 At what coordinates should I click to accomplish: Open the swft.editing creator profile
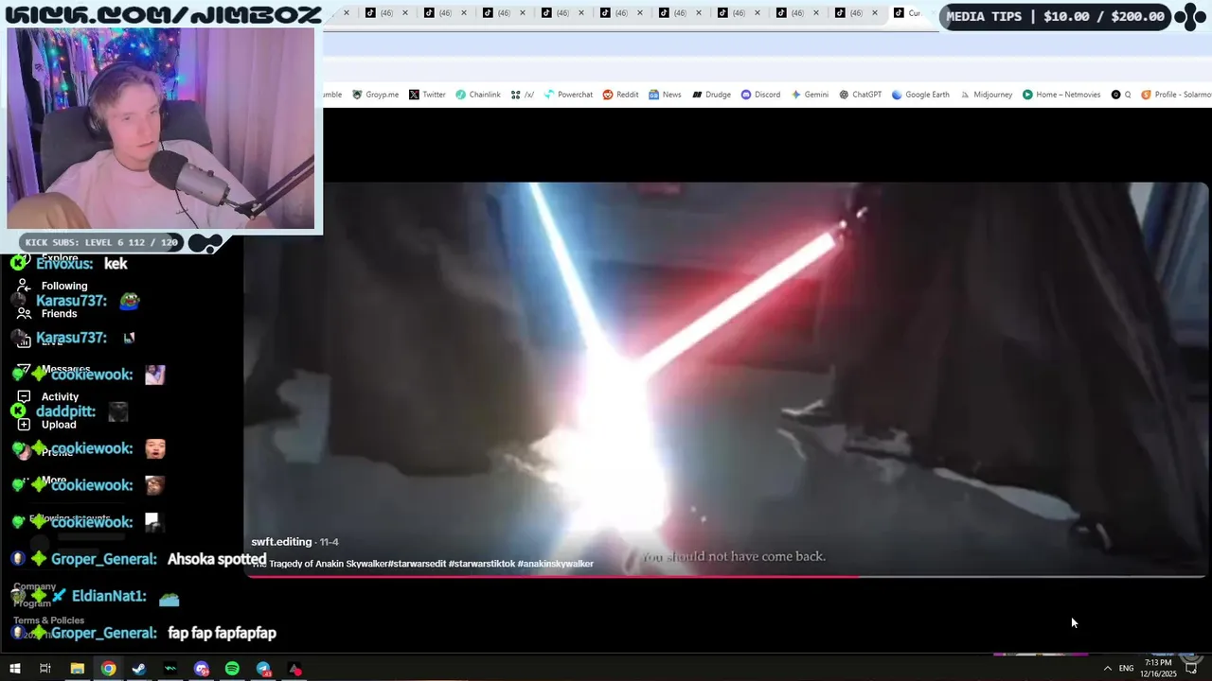coord(281,542)
